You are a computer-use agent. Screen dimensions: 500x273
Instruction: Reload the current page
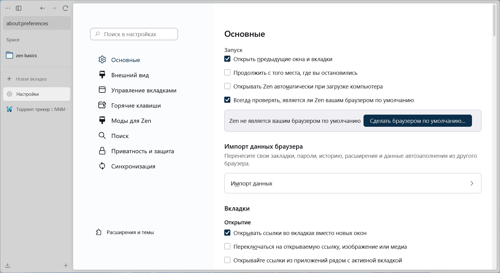click(x=66, y=8)
